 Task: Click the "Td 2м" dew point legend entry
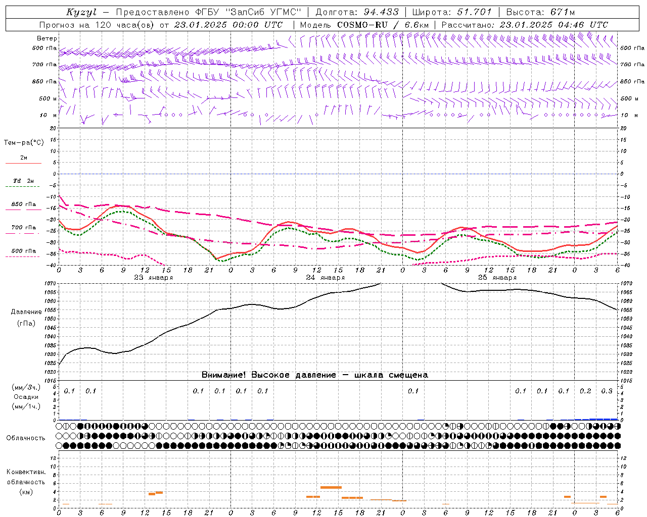(x=24, y=181)
